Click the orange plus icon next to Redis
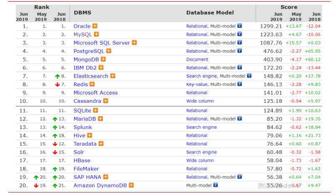Viewport: 336px width, 195px height. tap(92, 84)
